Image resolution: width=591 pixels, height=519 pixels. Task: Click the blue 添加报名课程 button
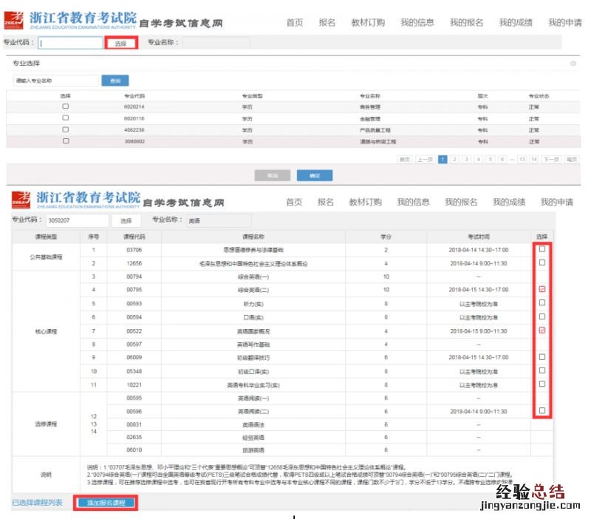[x=106, y=503]
